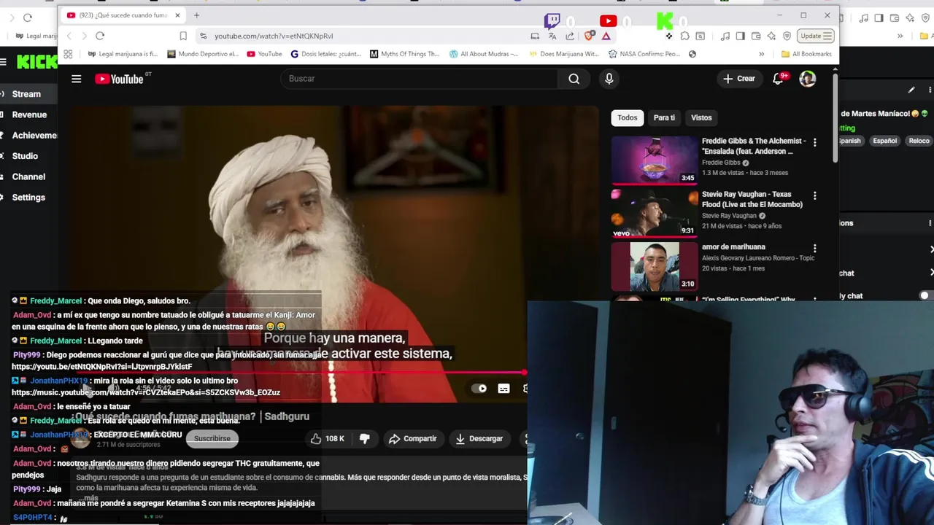Toggle the browser sidebar panel icon
This screenshot has height=525, width=934.
(741, 36)
